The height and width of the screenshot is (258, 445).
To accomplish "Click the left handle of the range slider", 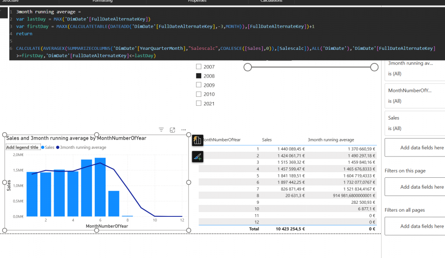I will click(248, 67).
